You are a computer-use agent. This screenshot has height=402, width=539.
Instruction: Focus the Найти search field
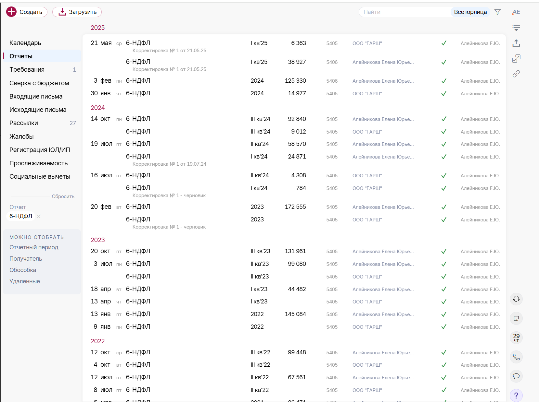pos(404,12)
